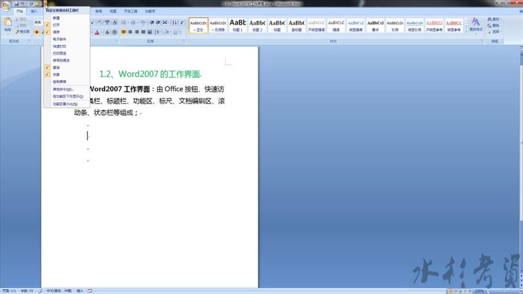523x294 pixels.
Task: Expand the bullets dropdown arrow
Action: point(128,23)
